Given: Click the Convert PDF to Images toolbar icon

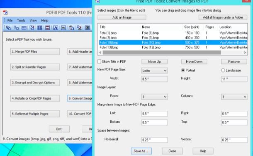Looking at the screenshot, I should [79, 28].
